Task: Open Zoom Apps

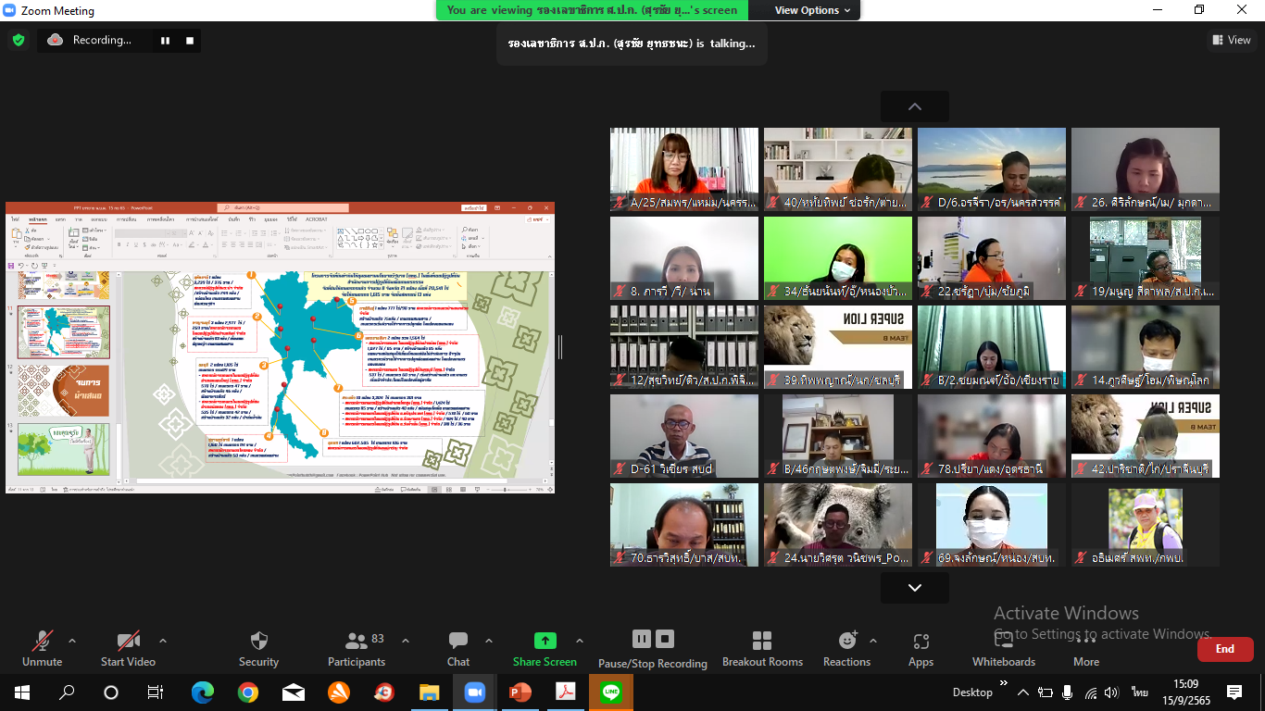Action: pos(921,648)
